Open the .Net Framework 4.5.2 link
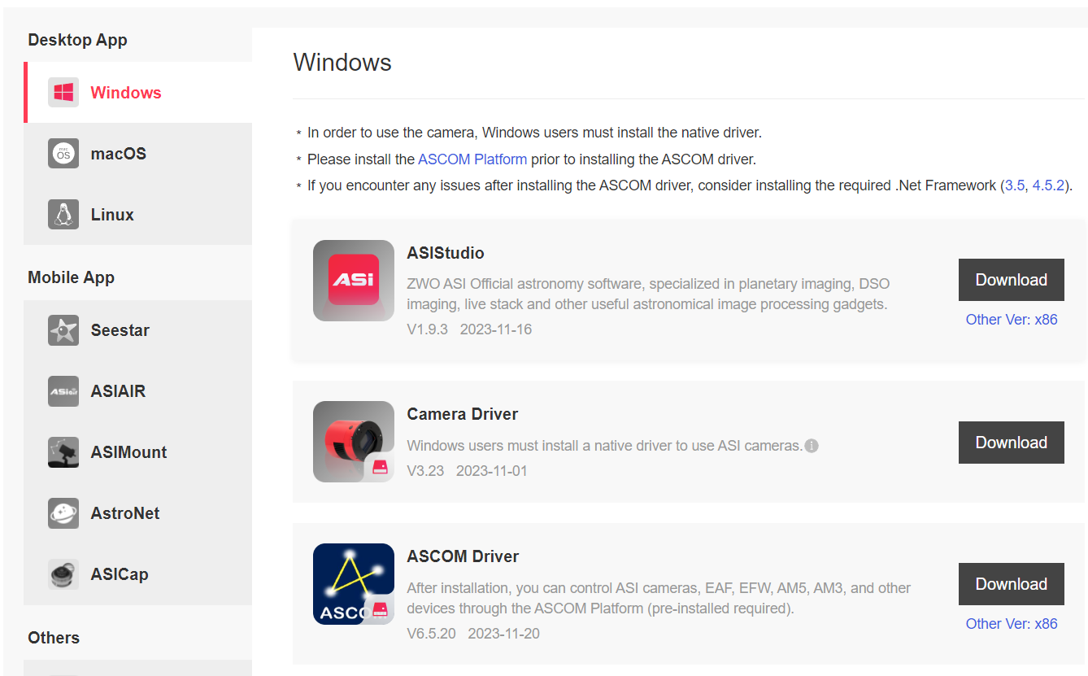1088x676 pixels. [1049, 185]
